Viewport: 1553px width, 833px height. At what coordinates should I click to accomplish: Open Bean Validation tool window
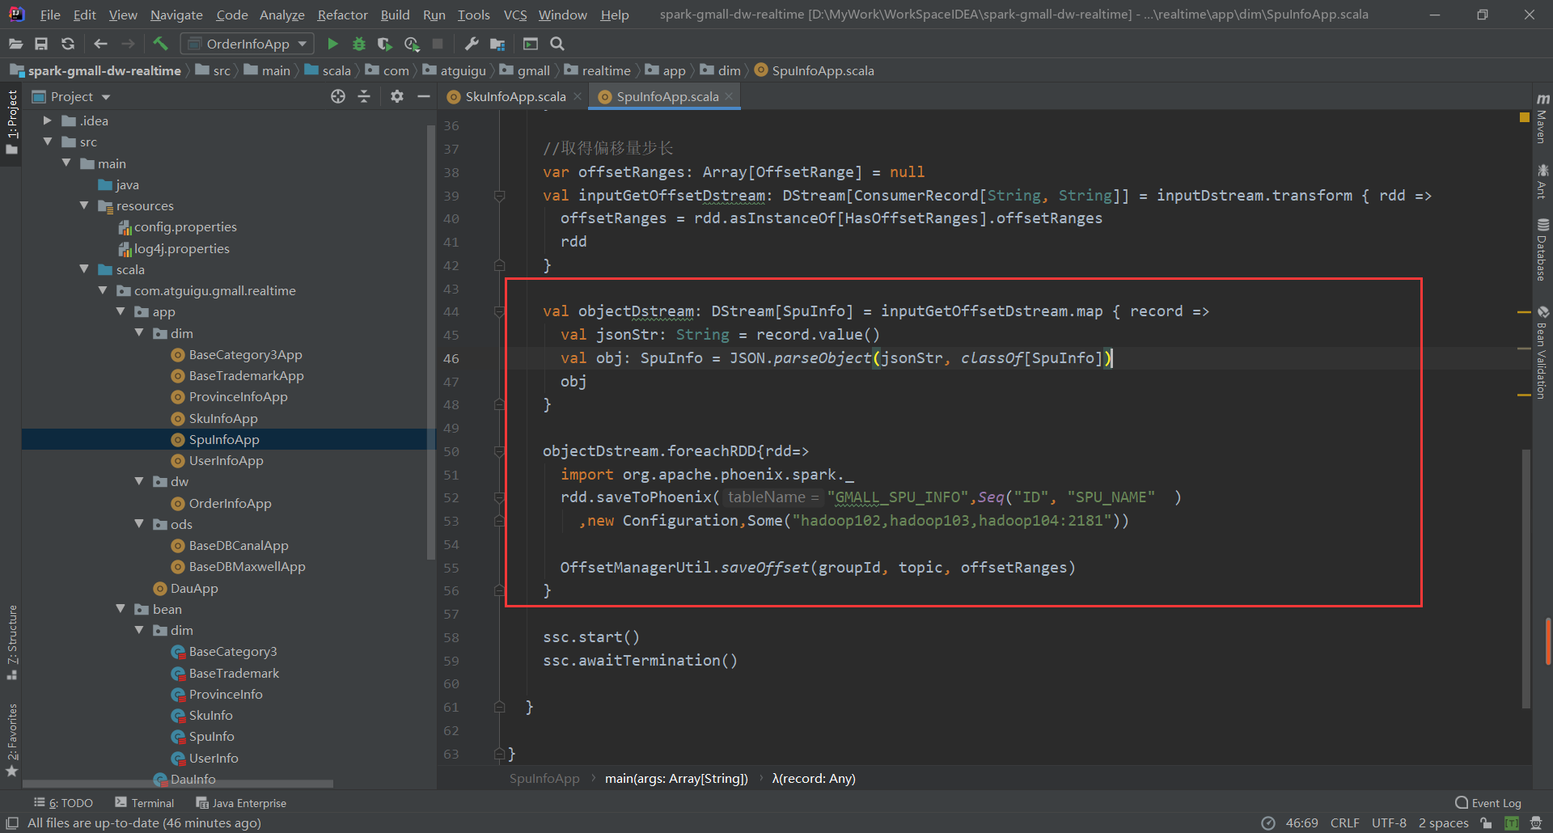[1542, 352]
